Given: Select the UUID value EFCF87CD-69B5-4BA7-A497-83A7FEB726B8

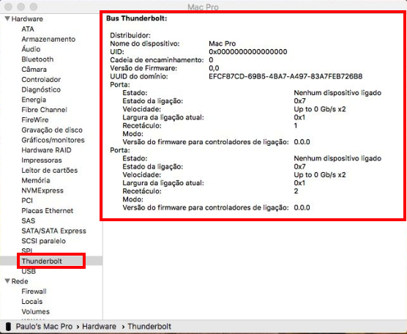Looking at the screenshot, I should pyautogui.click(x=285, y=76).
